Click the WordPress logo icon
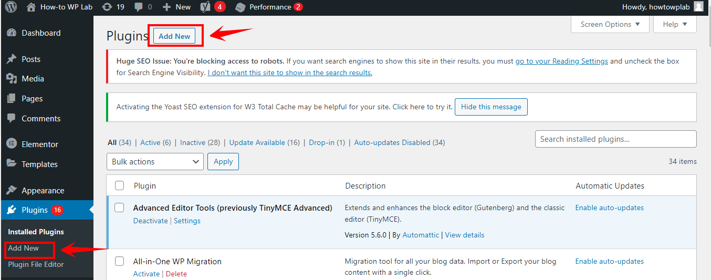This screenshot has height=280, width=711. click(11, 7)
